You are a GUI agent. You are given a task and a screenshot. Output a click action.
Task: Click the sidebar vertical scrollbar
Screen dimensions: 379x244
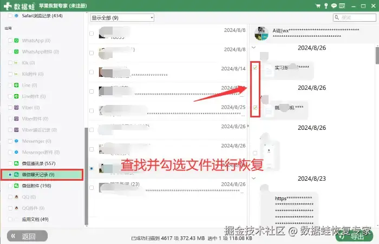coord(86,176)
